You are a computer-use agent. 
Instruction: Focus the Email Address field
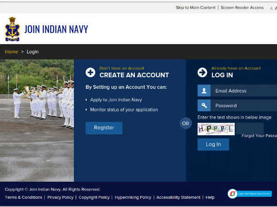[x=244, y=91]
